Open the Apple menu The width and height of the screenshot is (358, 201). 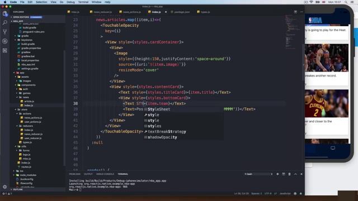pyautogui.click(x=5, y=2)
